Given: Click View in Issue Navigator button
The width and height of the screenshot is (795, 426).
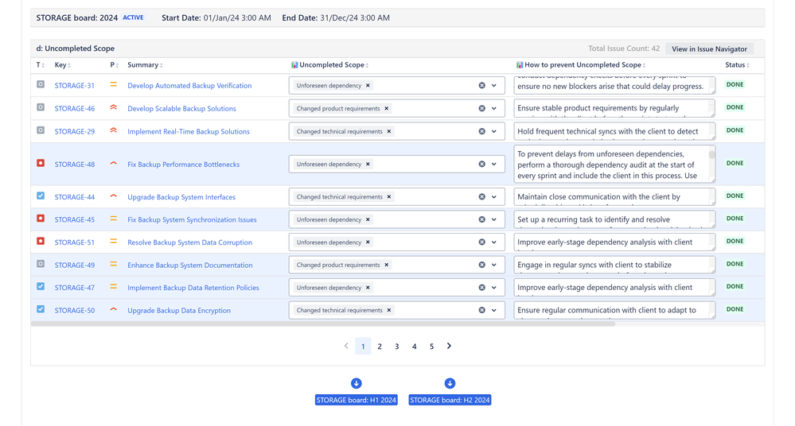Looking at the screenshot, I should (709, 48).
